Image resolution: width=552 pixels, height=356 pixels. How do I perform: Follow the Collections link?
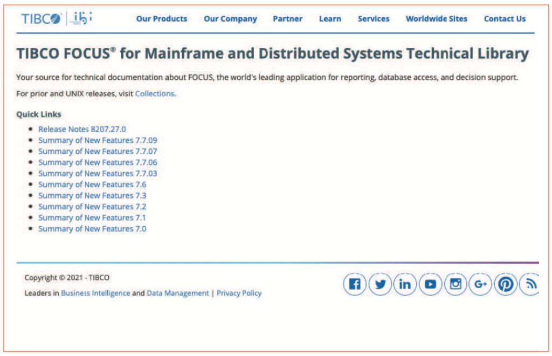click(155, 94)
